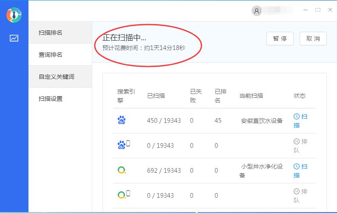337x213 pixels.
Task: Click the app logo in sidebar
Action: (x=14, y=15)
